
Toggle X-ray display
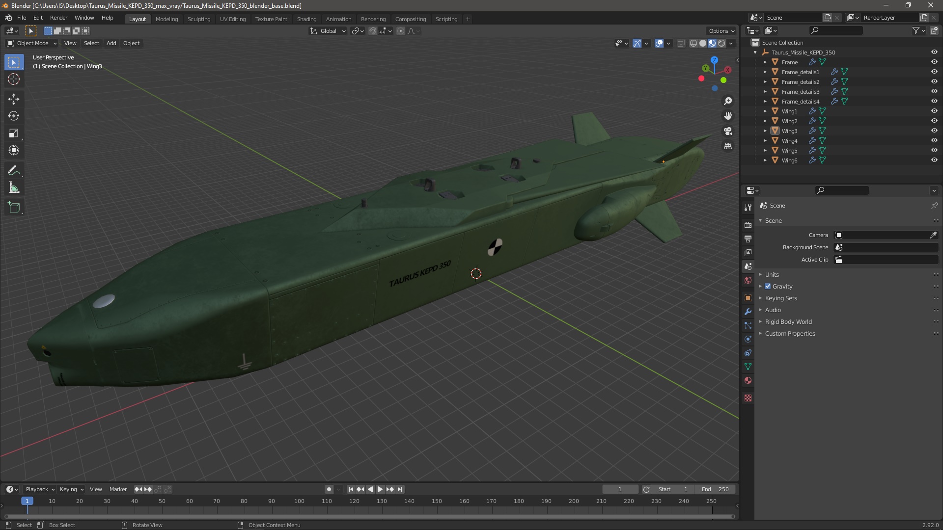coord(681,43)
